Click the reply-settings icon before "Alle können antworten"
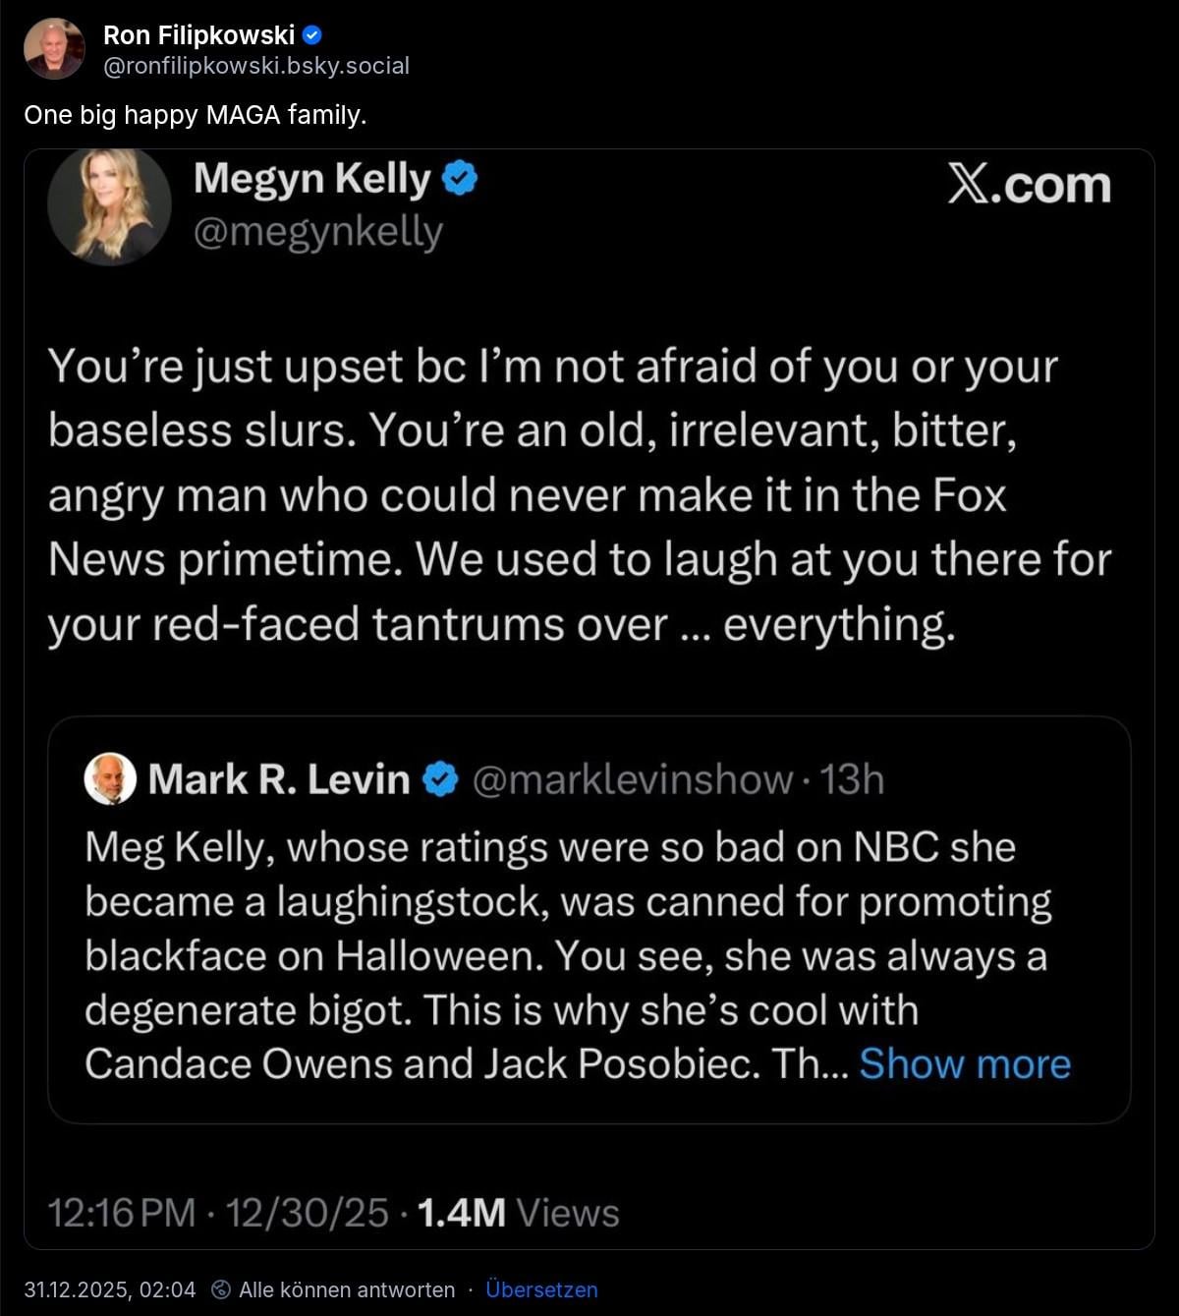This screenshot has height=1316, width=1179. [x=222, y=1289]
